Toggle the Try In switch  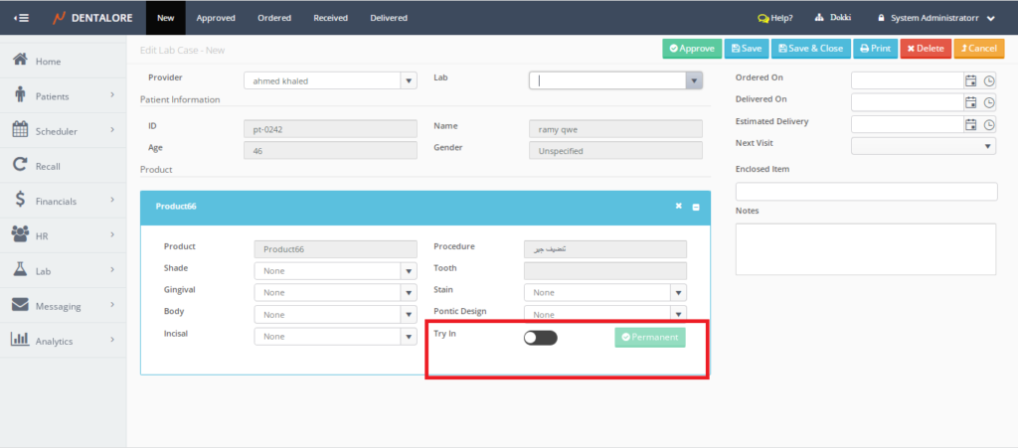(541, 338)
